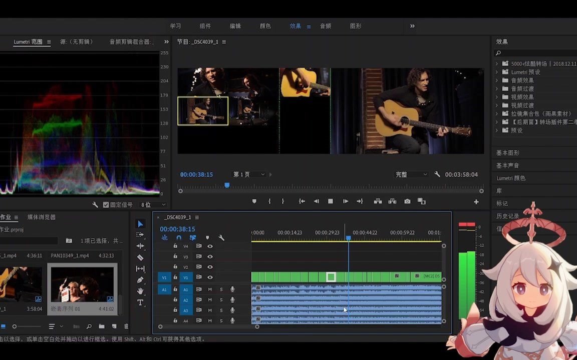
Task: Adjust the project thumbnail zoom slider
Action: 26,326
